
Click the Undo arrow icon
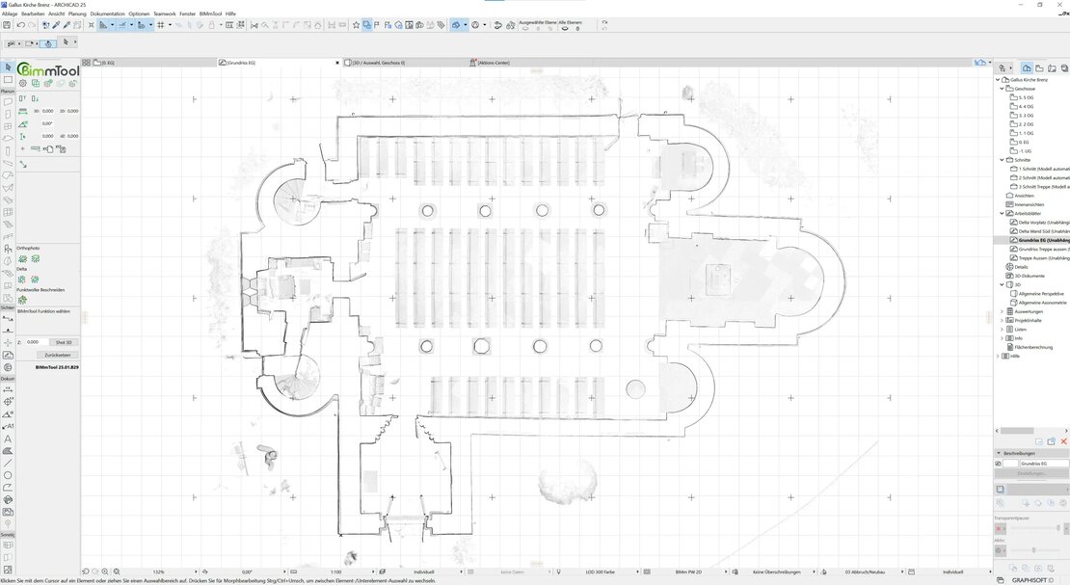[20, 25]
